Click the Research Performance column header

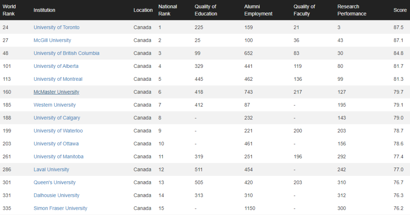point(352,10)
